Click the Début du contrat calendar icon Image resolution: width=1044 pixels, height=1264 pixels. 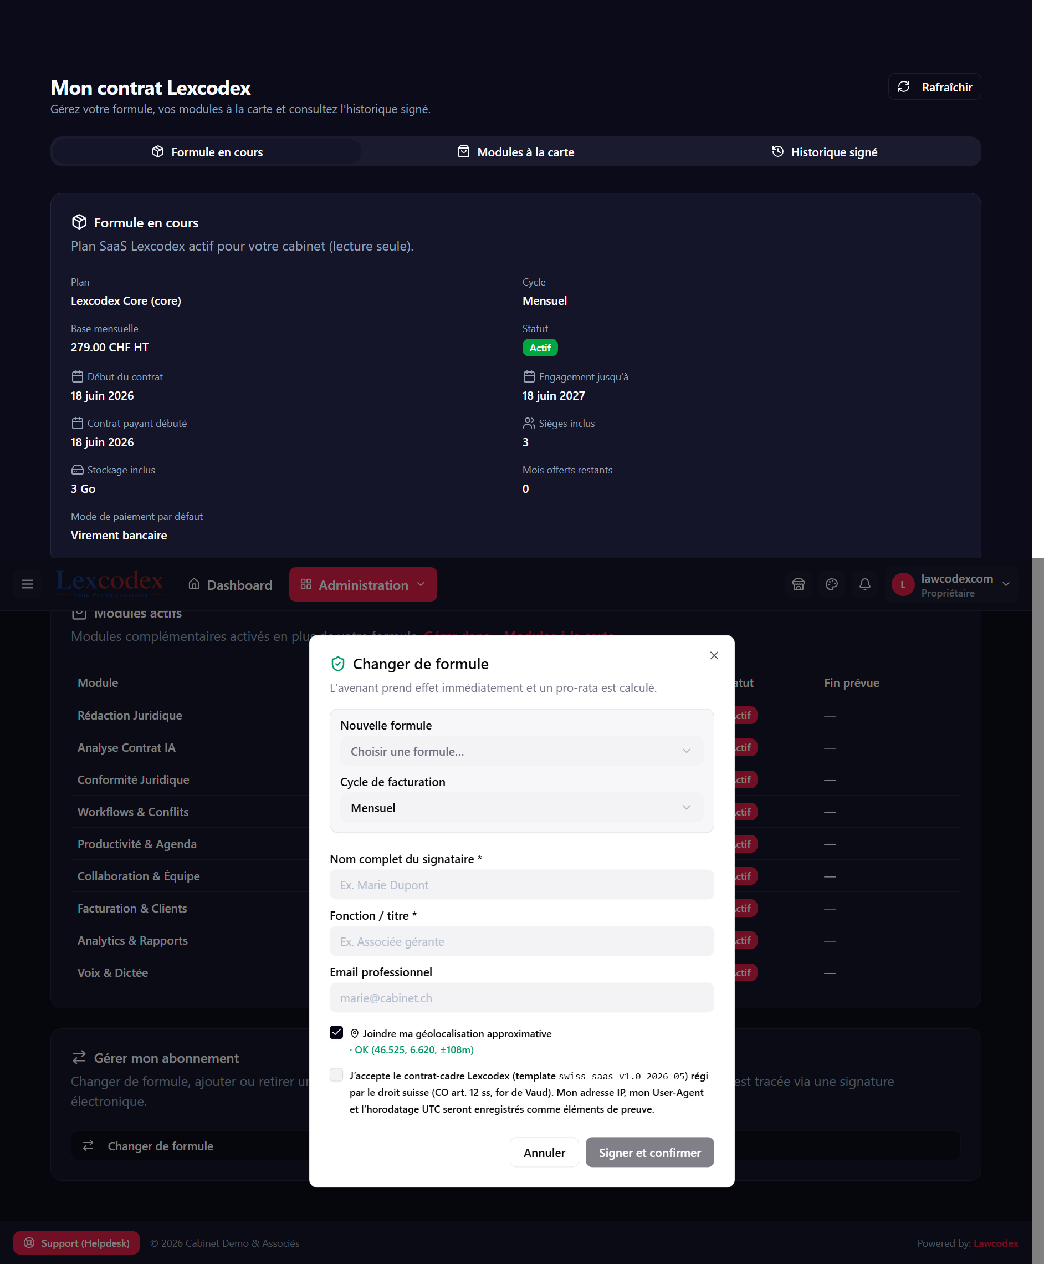(x=77, y=376)
